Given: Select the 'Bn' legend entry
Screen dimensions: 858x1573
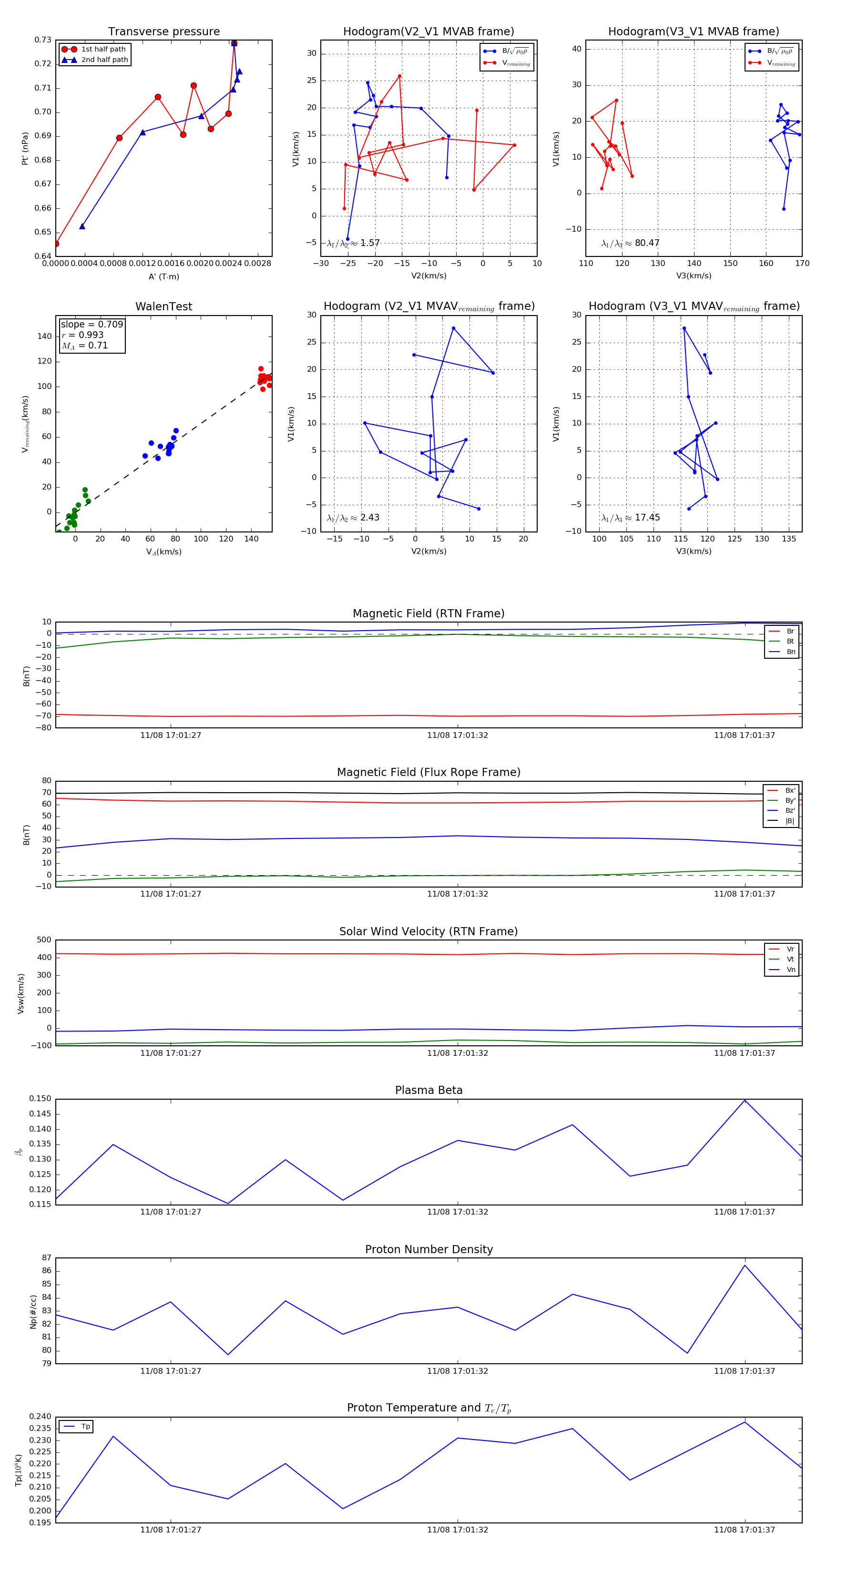Looking at the screenshot, I should coord(782,652).
